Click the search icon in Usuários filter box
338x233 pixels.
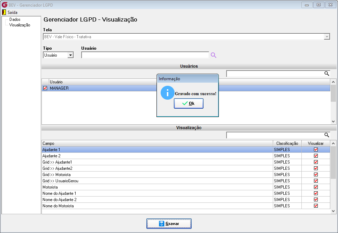(x=327, y=74)
